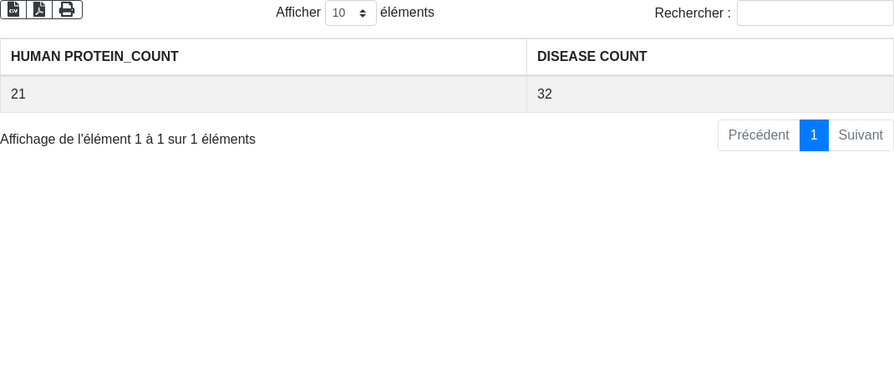Select the cell showing value 21
Viewport: 894px width, 376px height.
tap(263, 94)
